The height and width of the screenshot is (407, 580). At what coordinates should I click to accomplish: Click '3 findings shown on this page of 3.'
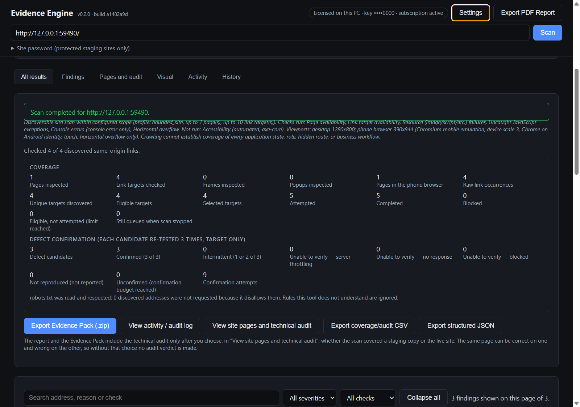tap(500, 398)
